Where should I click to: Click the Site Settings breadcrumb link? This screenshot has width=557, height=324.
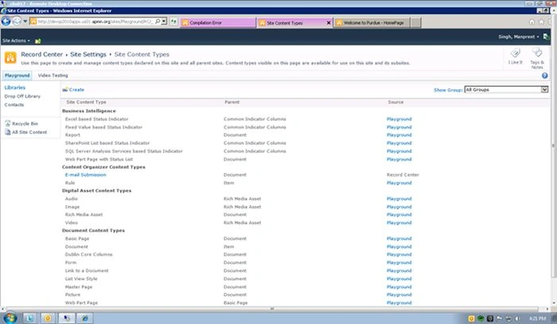point(88,54)
